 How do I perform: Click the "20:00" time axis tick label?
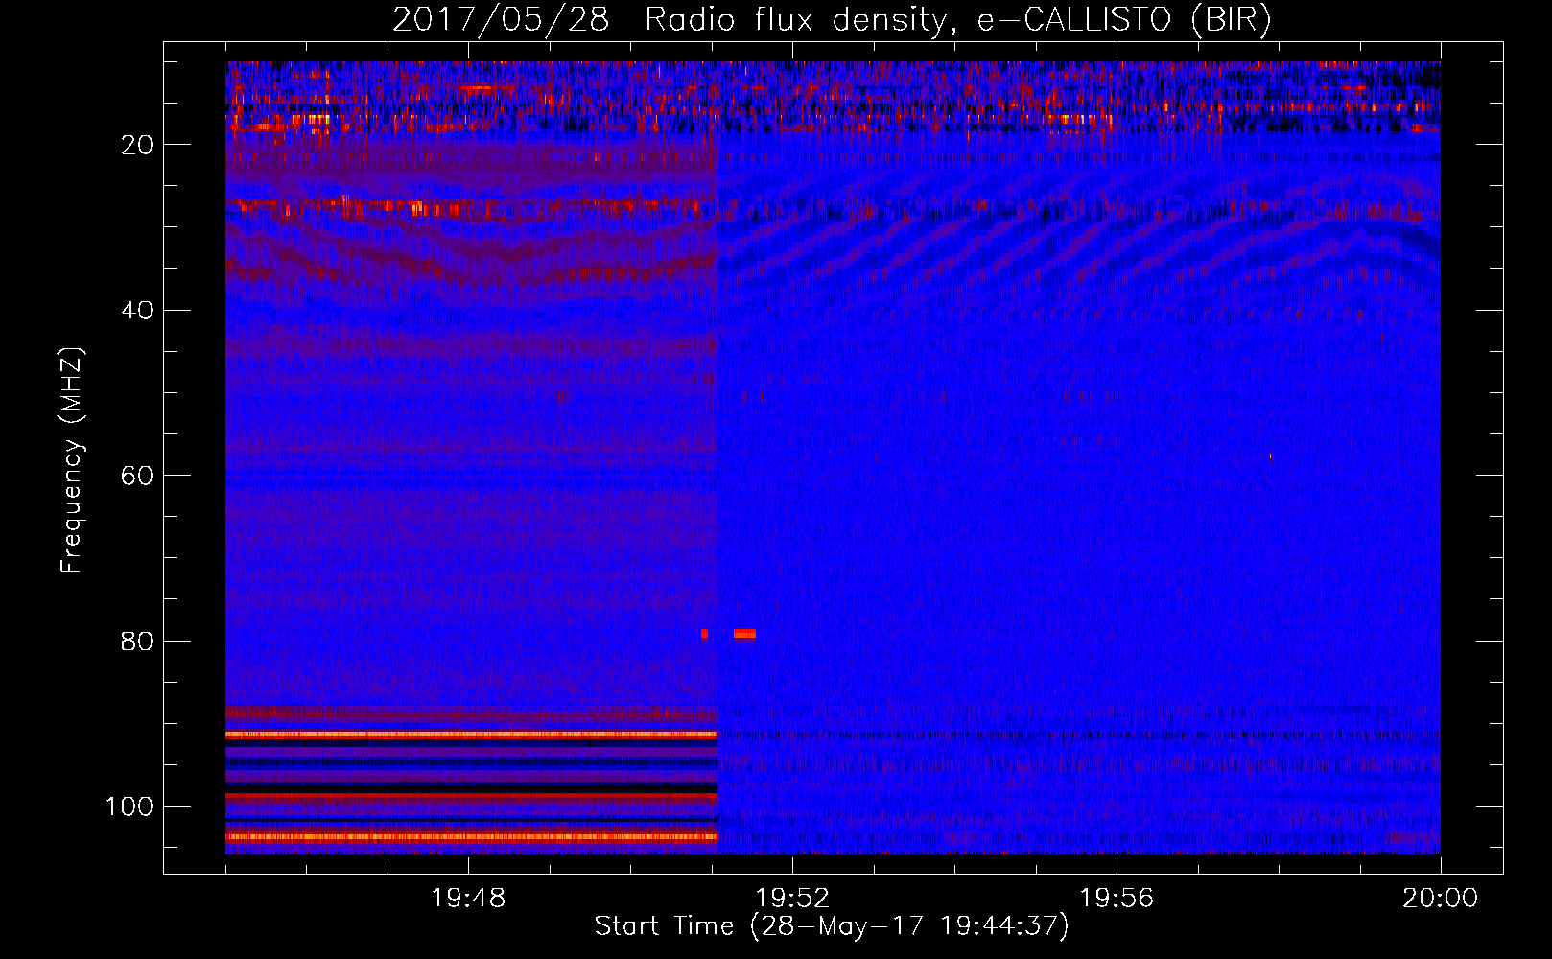[x=1441, y=899]
